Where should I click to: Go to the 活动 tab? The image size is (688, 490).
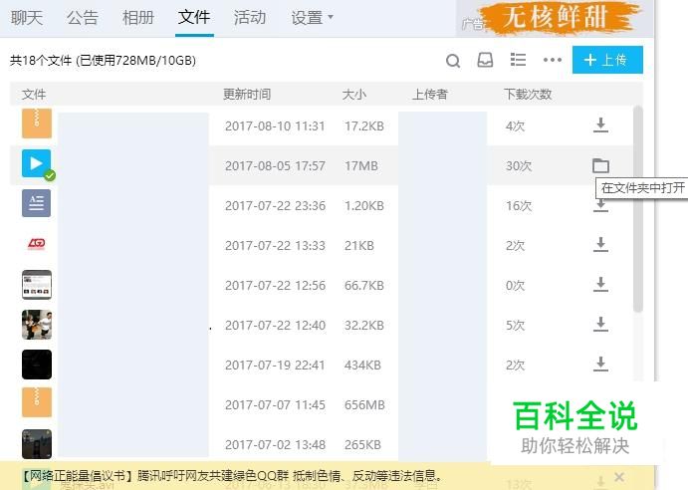coord(250,18)
